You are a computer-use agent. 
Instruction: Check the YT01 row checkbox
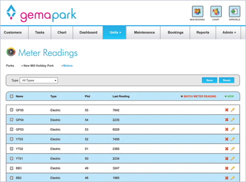pos(11,158)
